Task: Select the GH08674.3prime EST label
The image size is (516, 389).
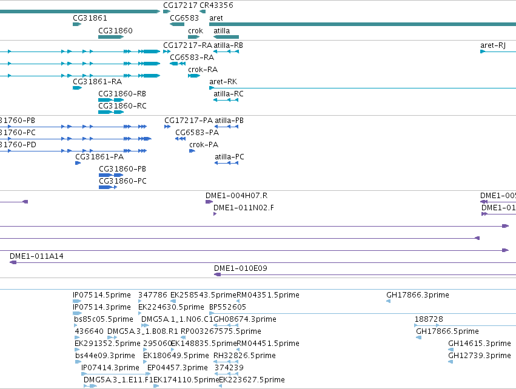Action: click(x=245, y=319)
